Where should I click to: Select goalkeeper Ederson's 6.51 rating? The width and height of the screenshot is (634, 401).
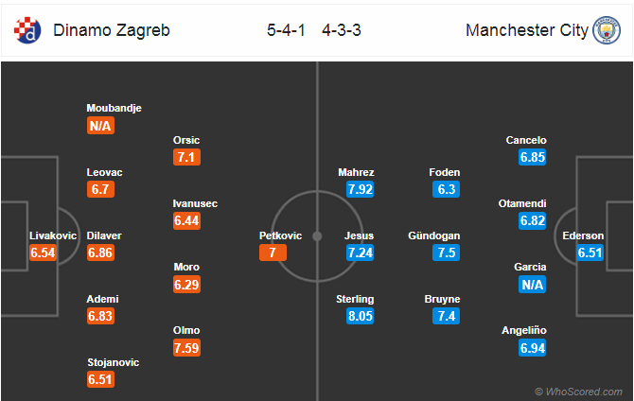point(590,253)
